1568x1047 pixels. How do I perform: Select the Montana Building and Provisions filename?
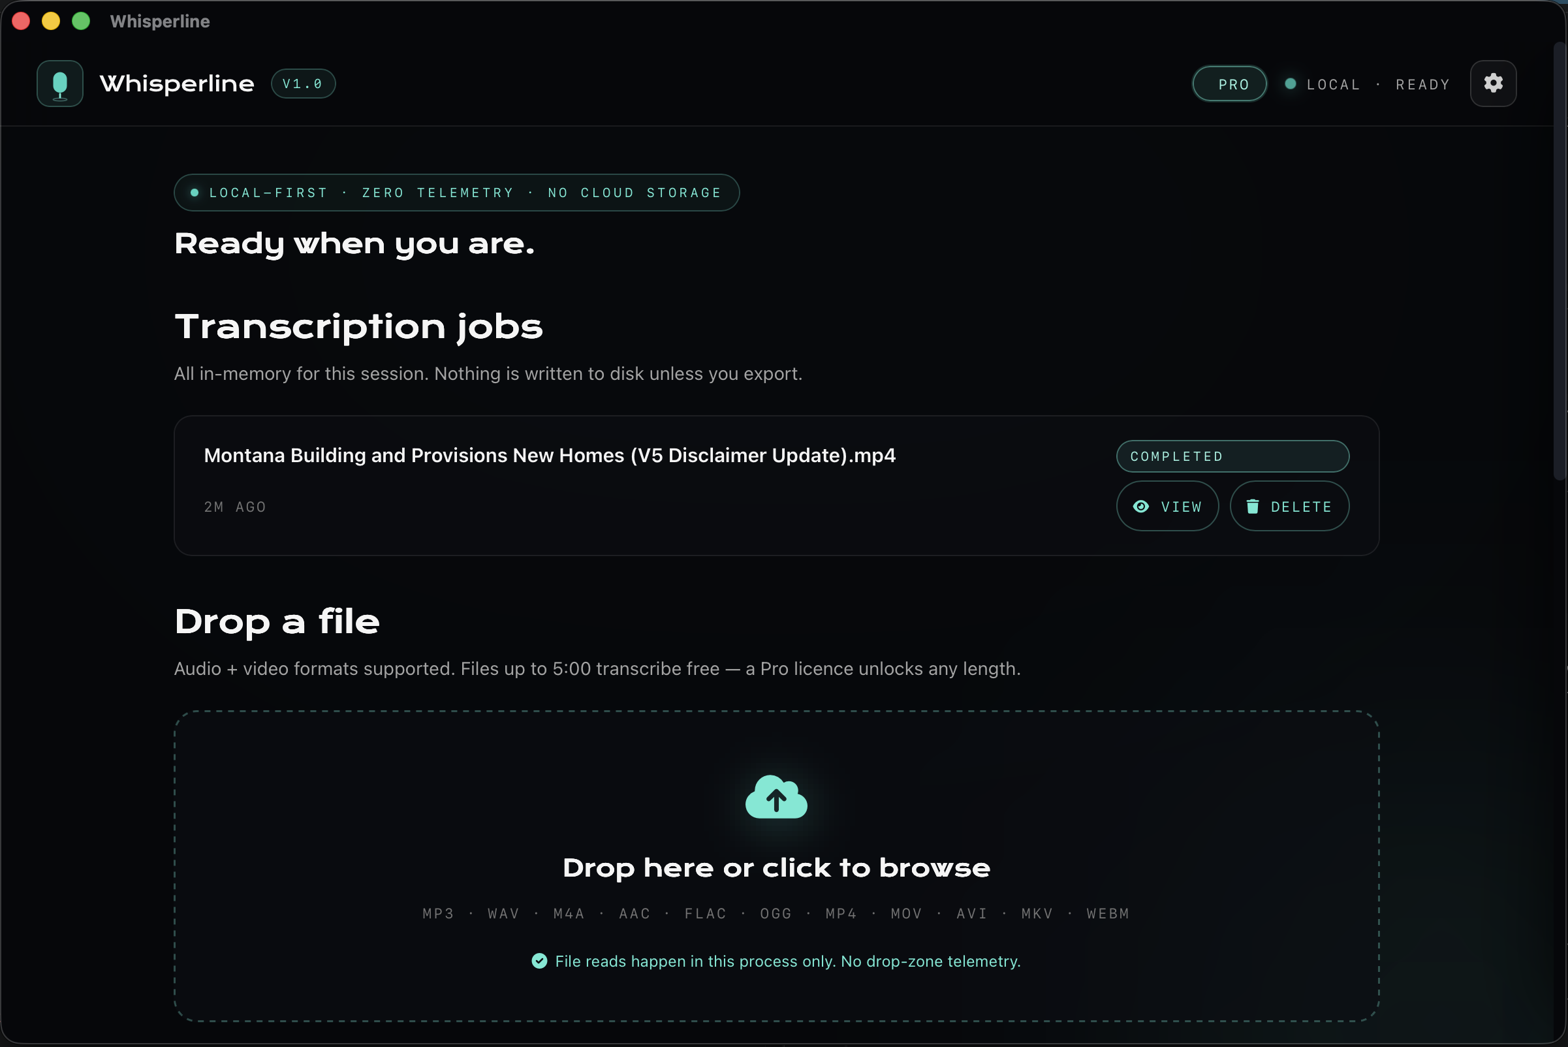click(x=549, y=456)
